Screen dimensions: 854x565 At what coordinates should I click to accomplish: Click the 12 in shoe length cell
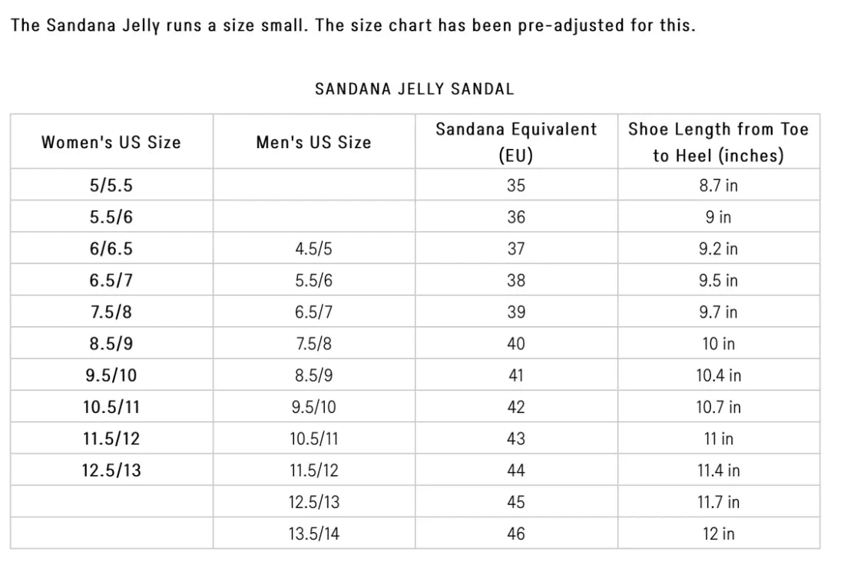(x=718, y=534)
